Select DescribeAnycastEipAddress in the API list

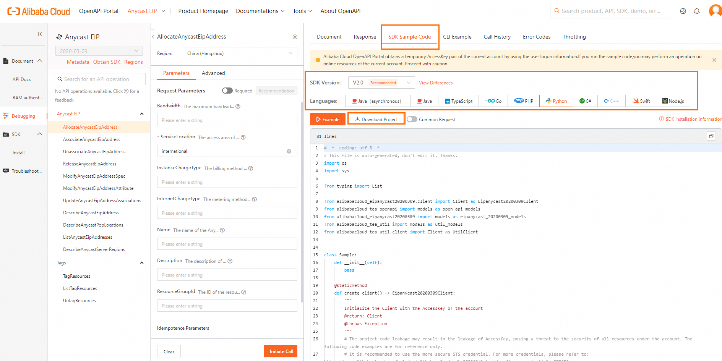(x=91, y=213)
